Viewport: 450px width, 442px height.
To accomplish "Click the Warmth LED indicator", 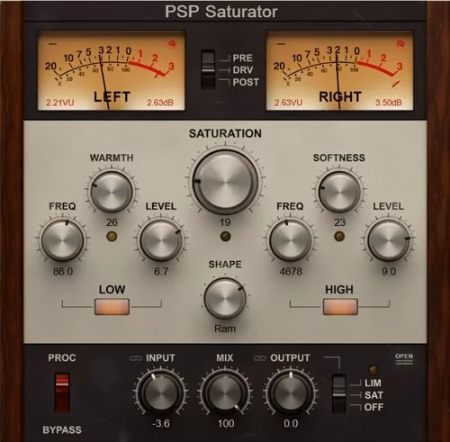I will coord(112,237).
